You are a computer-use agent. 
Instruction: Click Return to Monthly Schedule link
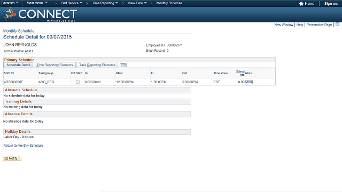click(23, 146)
